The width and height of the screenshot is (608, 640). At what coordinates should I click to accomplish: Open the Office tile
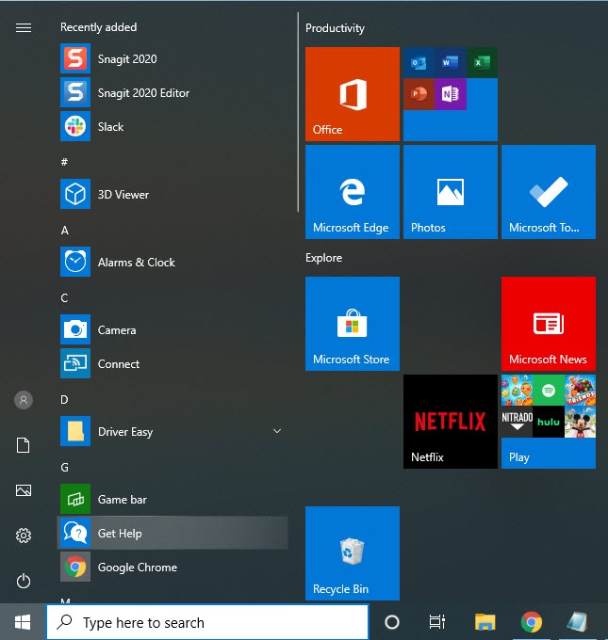[352, 94]
